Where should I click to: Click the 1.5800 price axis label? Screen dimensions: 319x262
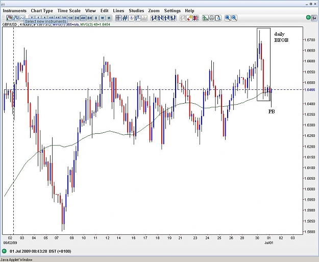tap(310, 232)
